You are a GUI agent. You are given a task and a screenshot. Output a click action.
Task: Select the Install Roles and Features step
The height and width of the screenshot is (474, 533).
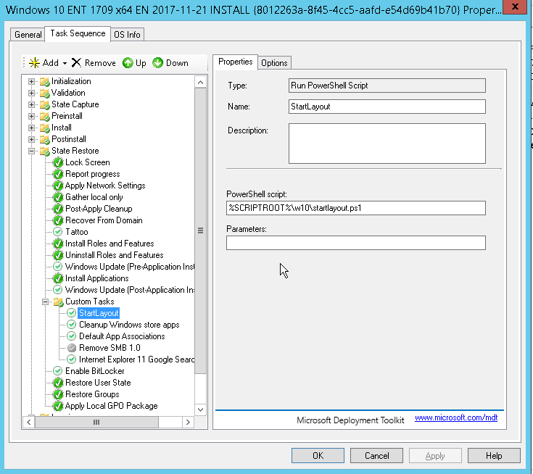click(x=110, y=244)
